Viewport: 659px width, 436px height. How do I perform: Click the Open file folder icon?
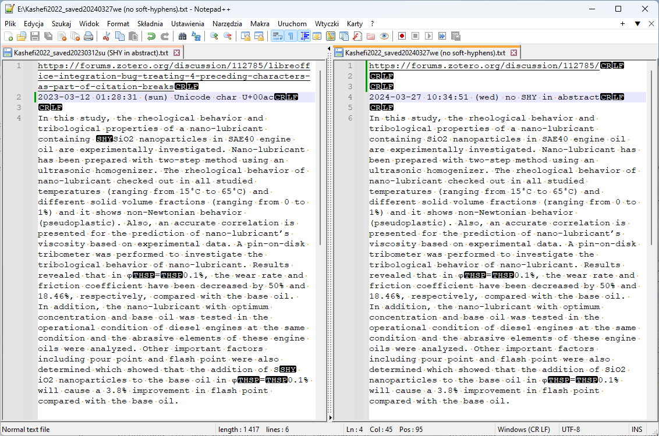coord(21,36)
